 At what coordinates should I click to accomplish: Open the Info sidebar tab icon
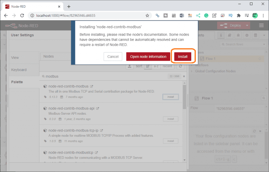tap(221, 35)
